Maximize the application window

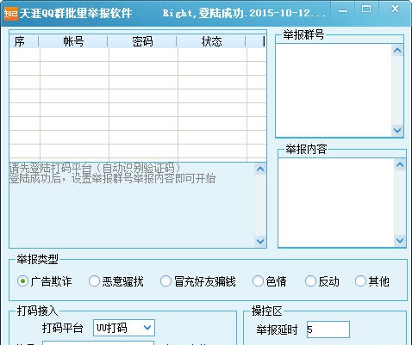365,9
